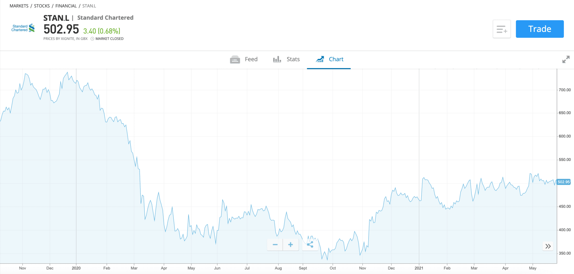This screenshot has height=274, width=574.
Task: Open the STOCKS breadcrumb link
Action: point(42,6)
